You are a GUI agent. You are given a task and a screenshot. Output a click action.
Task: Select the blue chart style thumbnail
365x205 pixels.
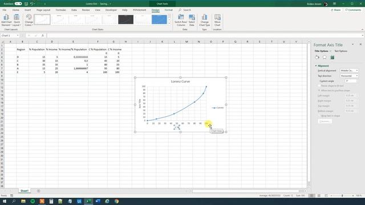tap(159, 19)
